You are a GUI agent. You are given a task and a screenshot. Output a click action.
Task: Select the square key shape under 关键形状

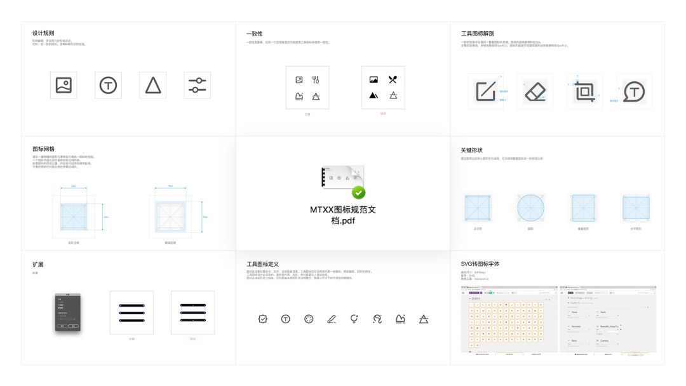(478, 208)
